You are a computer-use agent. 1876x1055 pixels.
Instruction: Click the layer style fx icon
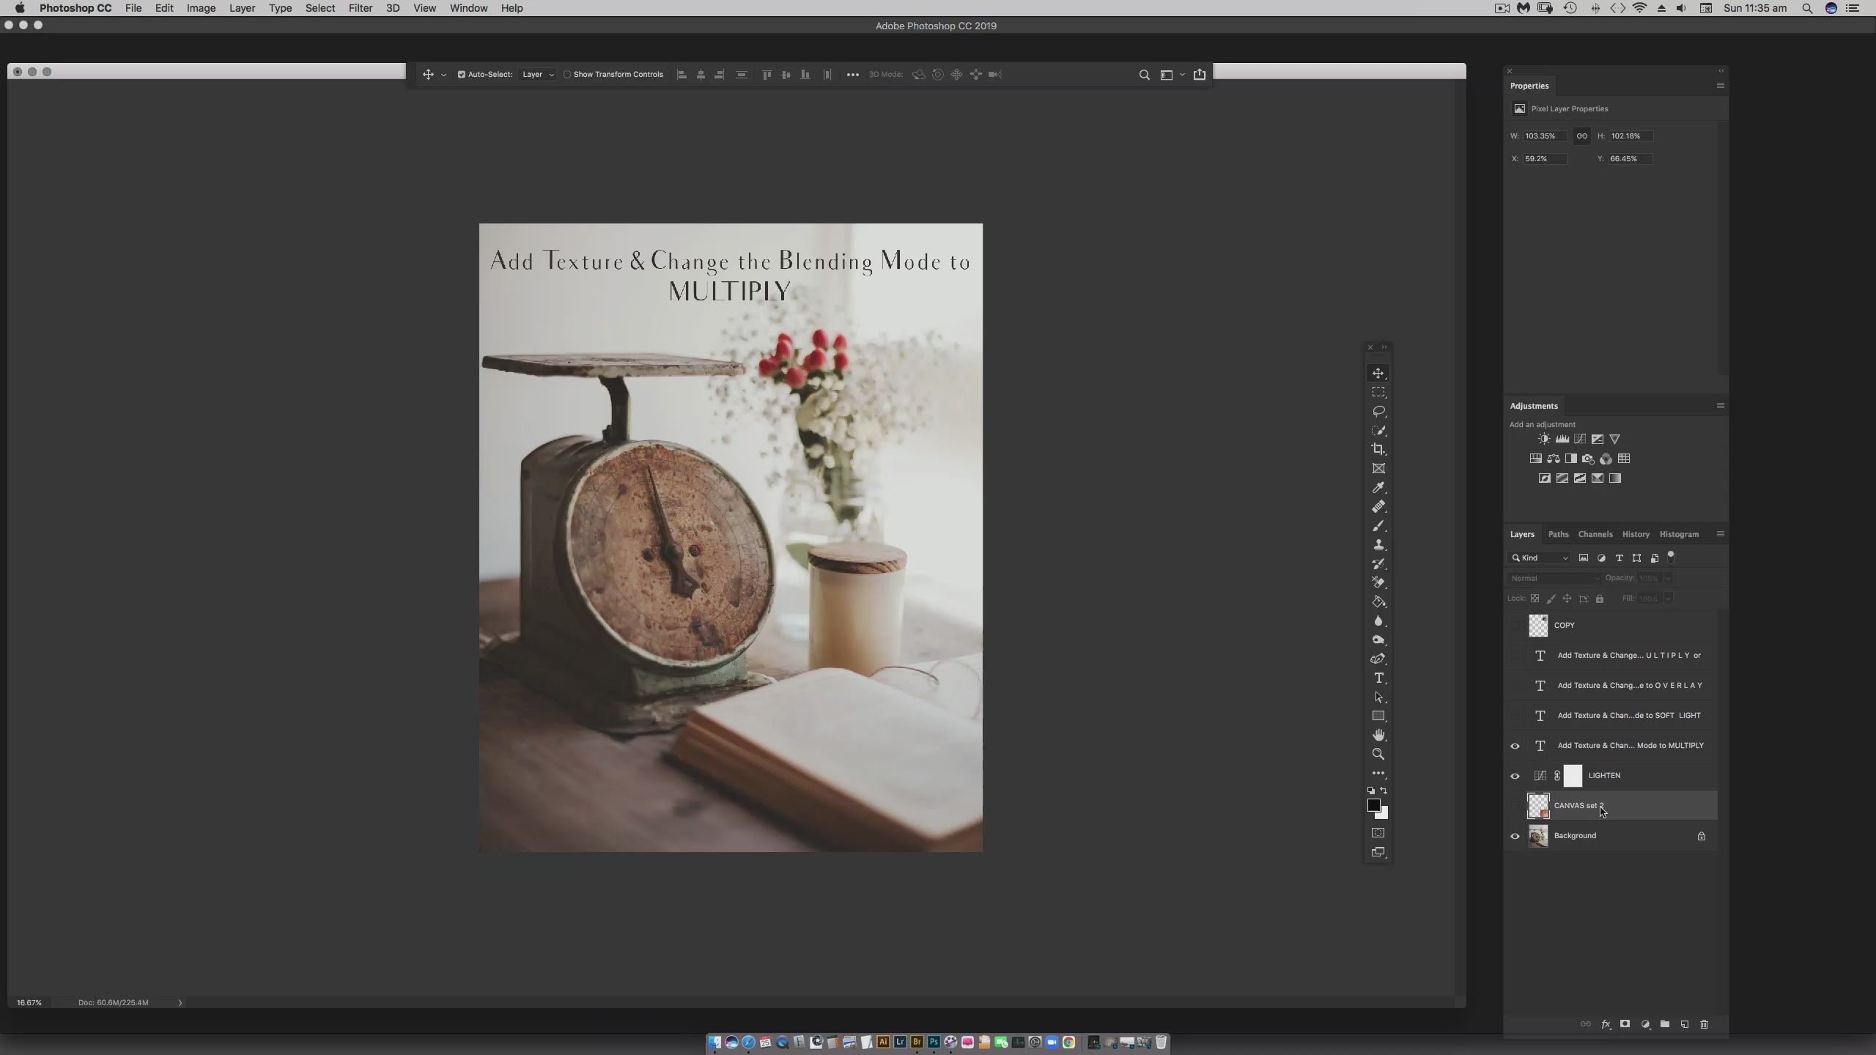(1606, 1024)
